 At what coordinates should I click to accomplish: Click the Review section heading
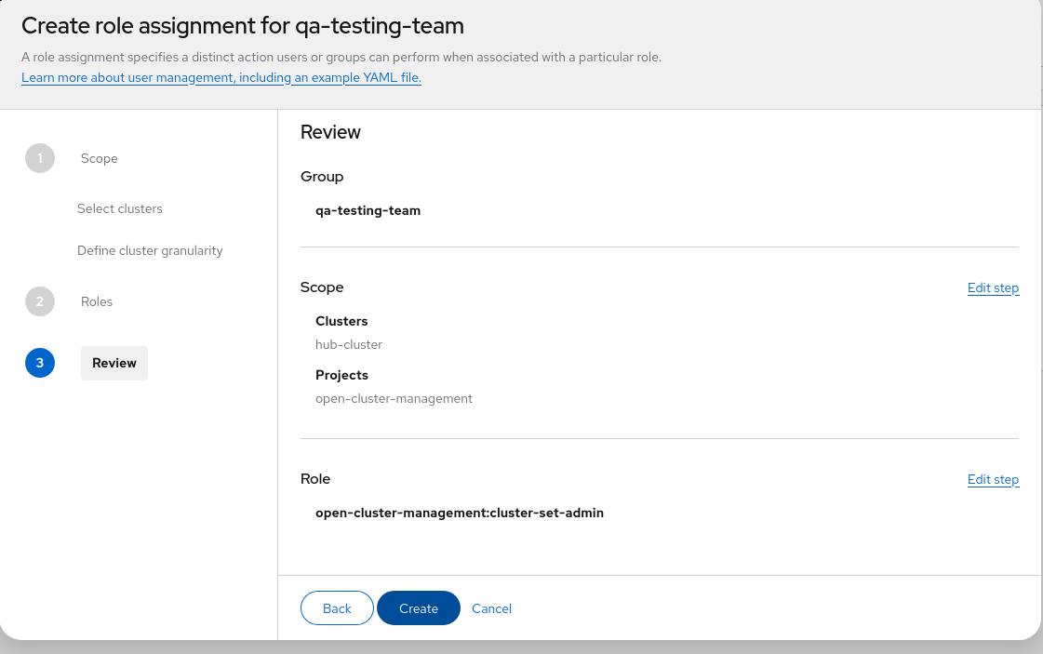pos(330,132)
